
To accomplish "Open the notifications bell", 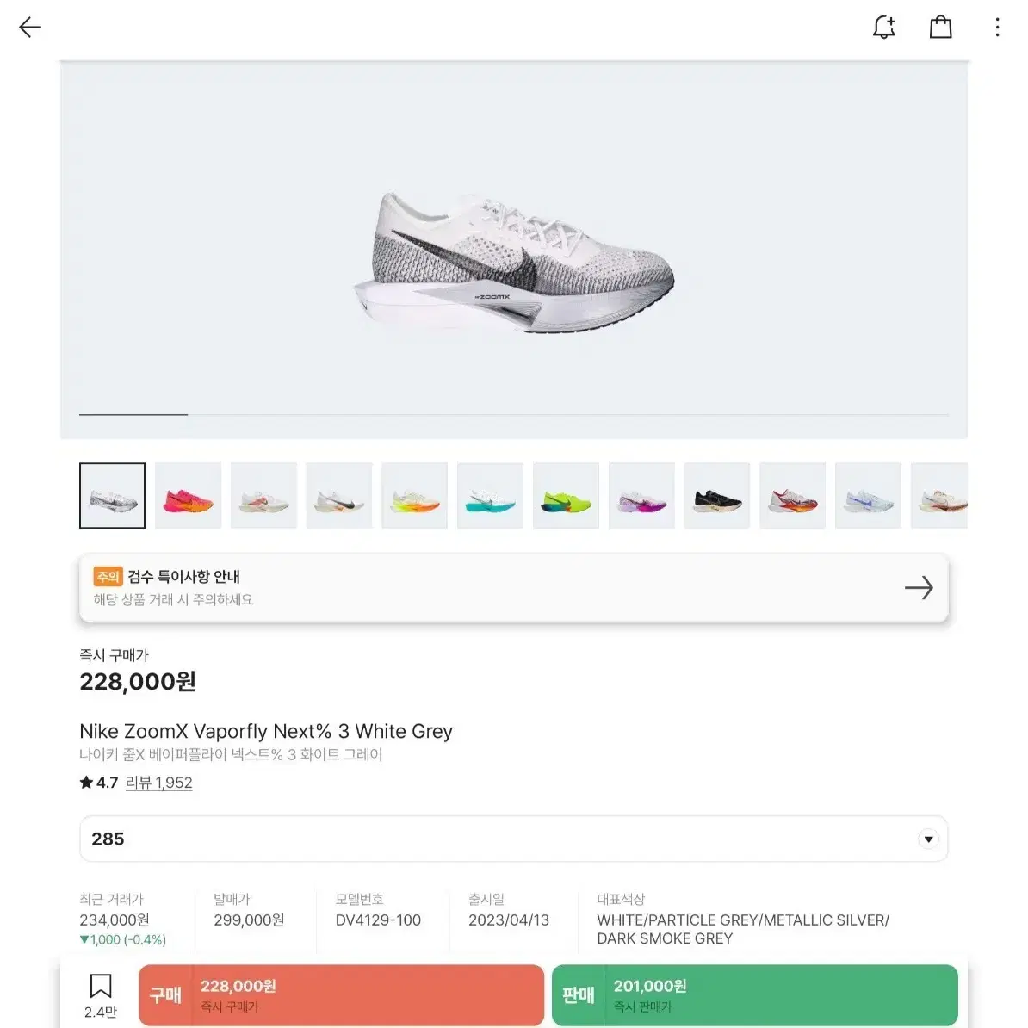I will click(883, 27).
